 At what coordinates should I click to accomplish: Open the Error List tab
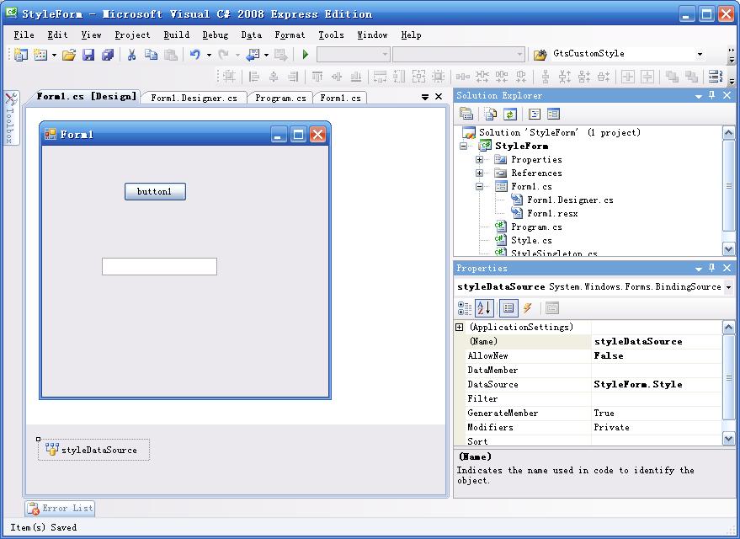60,509
